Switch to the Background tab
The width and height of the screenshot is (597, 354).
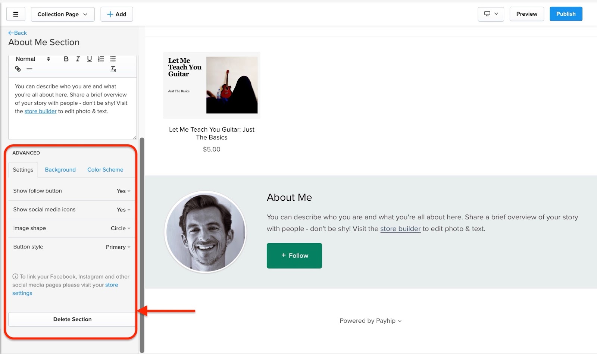click(60, 170)
